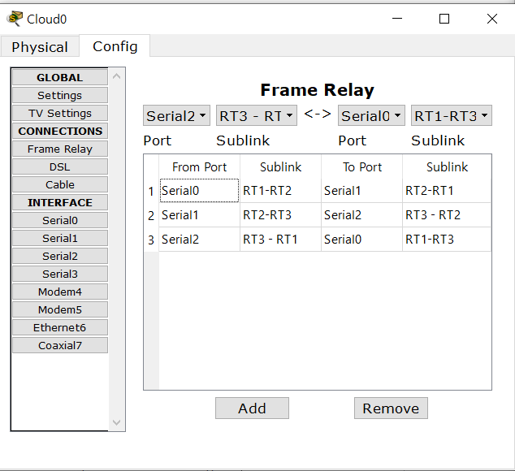Viewport: 515px width, 471px height.
Task: Open the GLOBAL section header
Action: 60,77
